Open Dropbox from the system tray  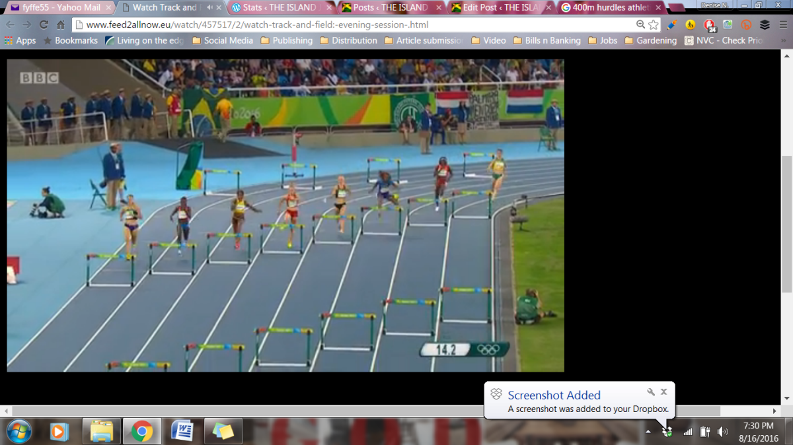point(666,431)
